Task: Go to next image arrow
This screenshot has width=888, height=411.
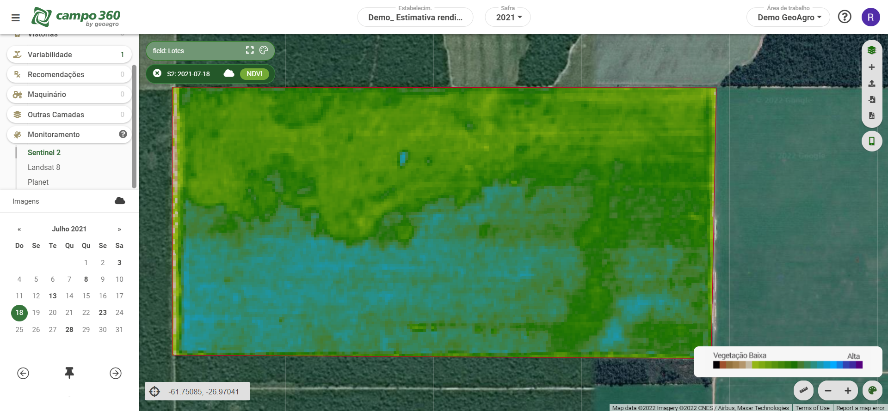Action: pos(116,373)
